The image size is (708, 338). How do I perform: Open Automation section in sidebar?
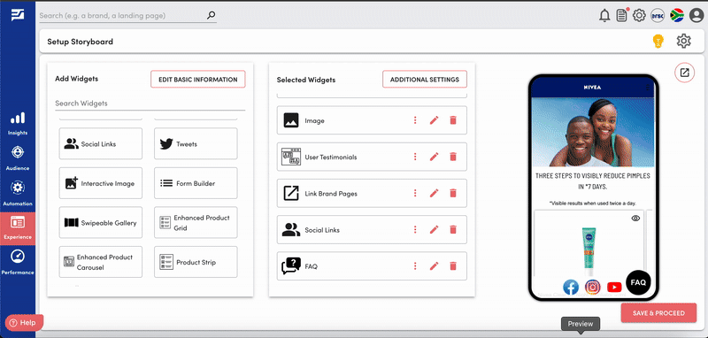18,194
